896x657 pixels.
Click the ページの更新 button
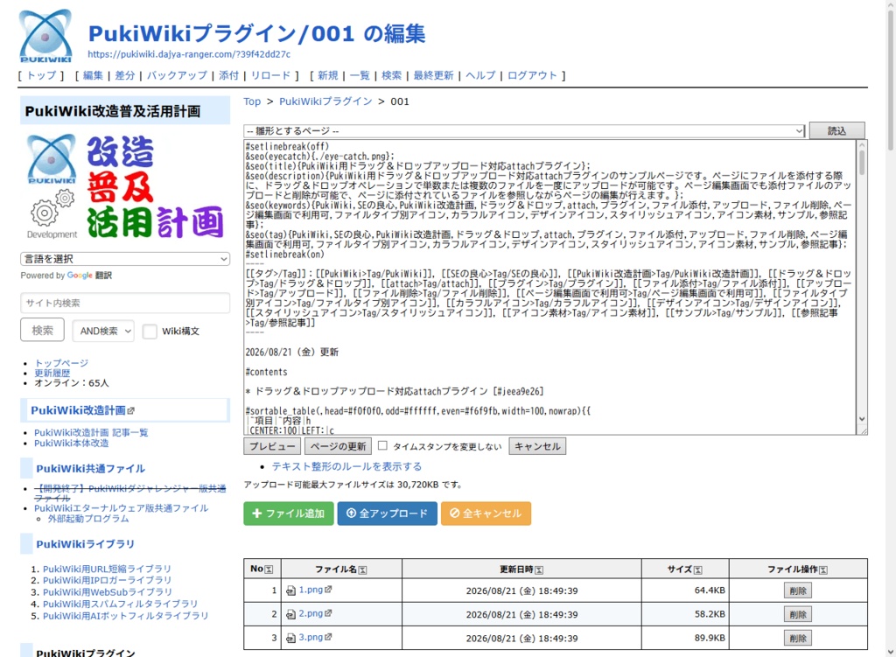click(339, 446)
